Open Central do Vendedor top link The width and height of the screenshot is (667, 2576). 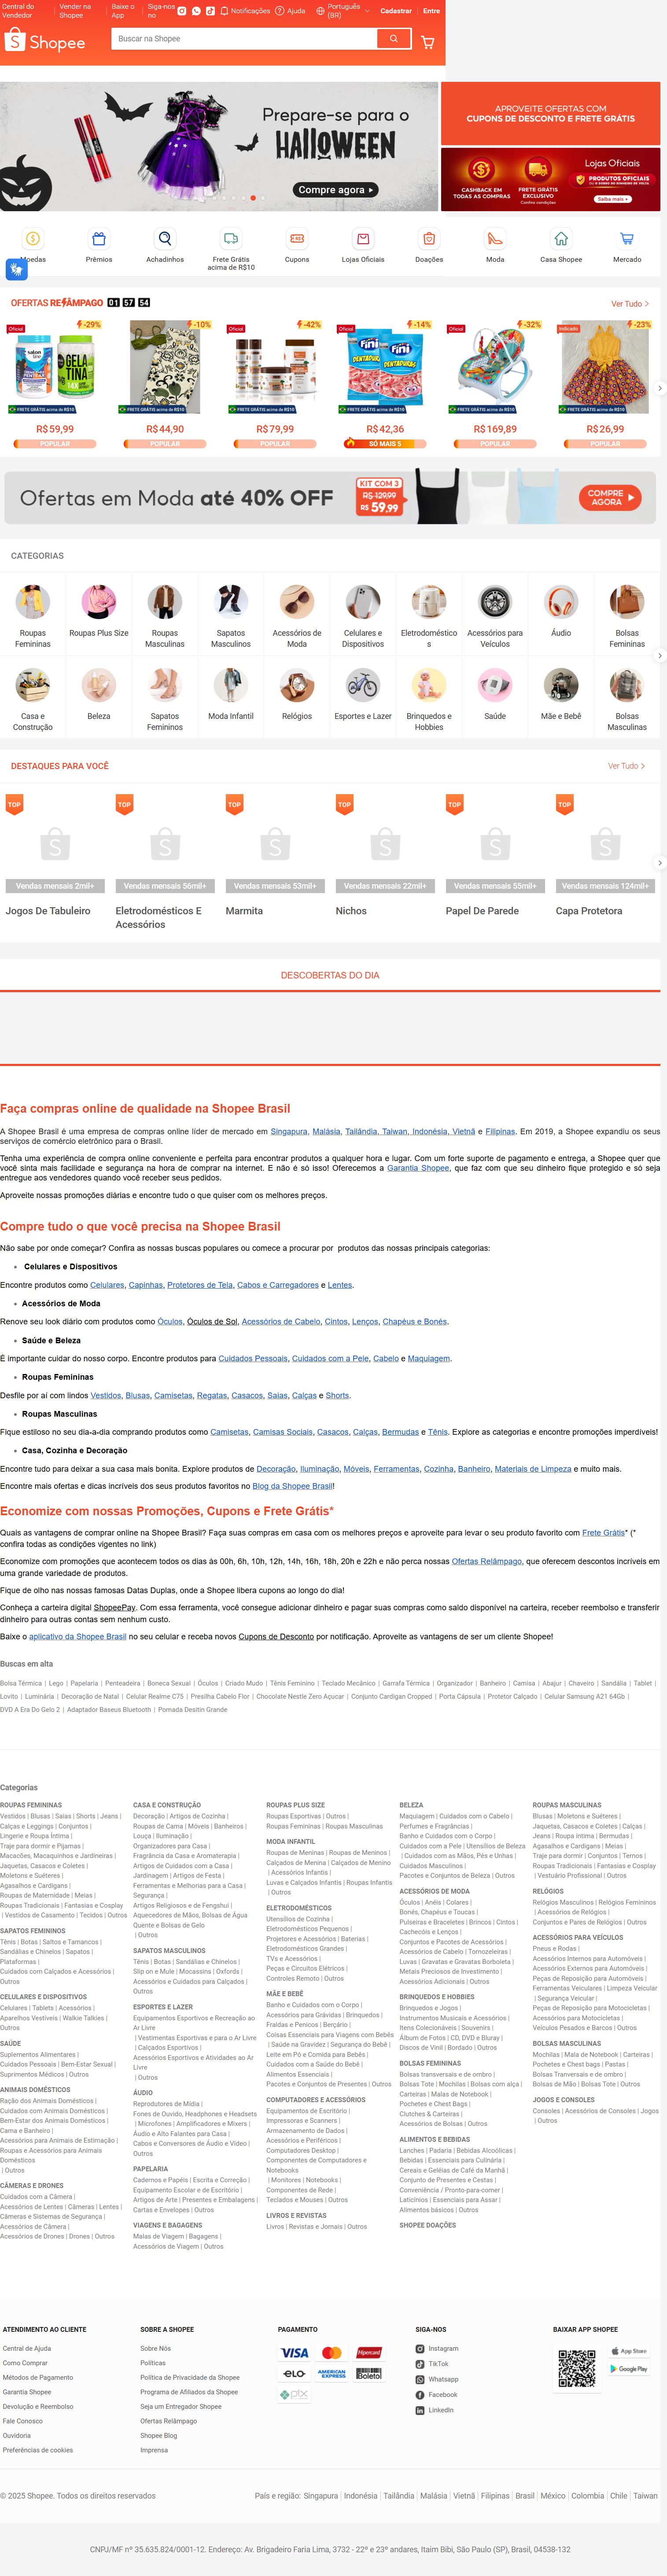point(17,11)
